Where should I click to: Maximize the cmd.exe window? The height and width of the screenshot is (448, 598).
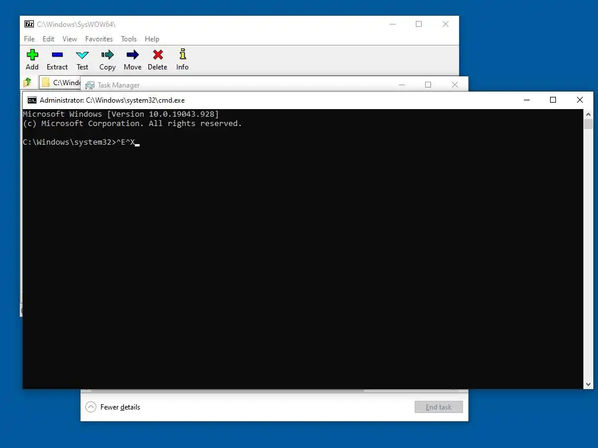[x=553, y=100]
